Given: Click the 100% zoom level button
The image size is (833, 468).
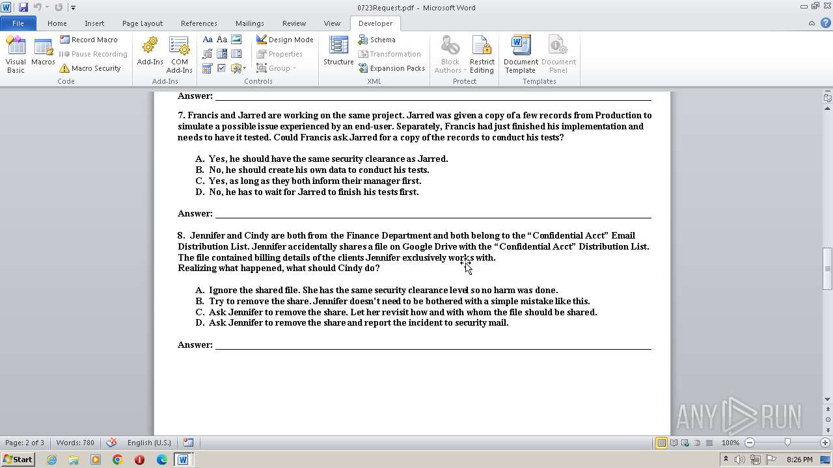Looking at the screenshot, I should pyautogui.click(x=730, y=443).
